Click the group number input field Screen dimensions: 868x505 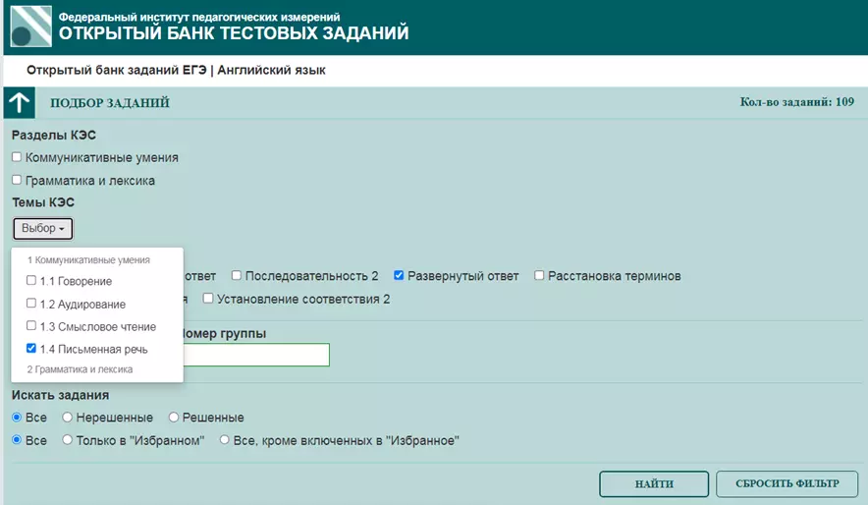(x=255, y=355)
